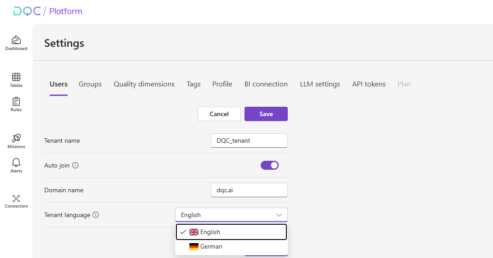
Task: Open the Alerts bell icon
Action: [x=16, y=163]
